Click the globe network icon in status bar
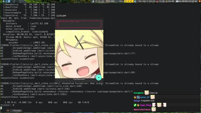This screenshot has width=201, height=113. pos(135,1)
